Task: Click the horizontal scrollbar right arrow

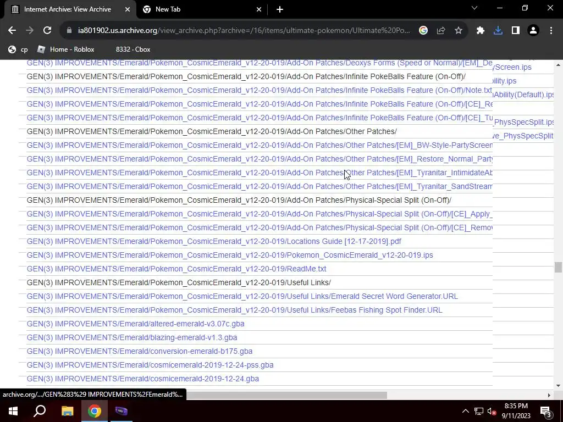Action: [549, 395]
